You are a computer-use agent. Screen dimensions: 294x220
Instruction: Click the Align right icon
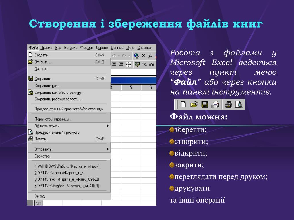pos(121,65)
